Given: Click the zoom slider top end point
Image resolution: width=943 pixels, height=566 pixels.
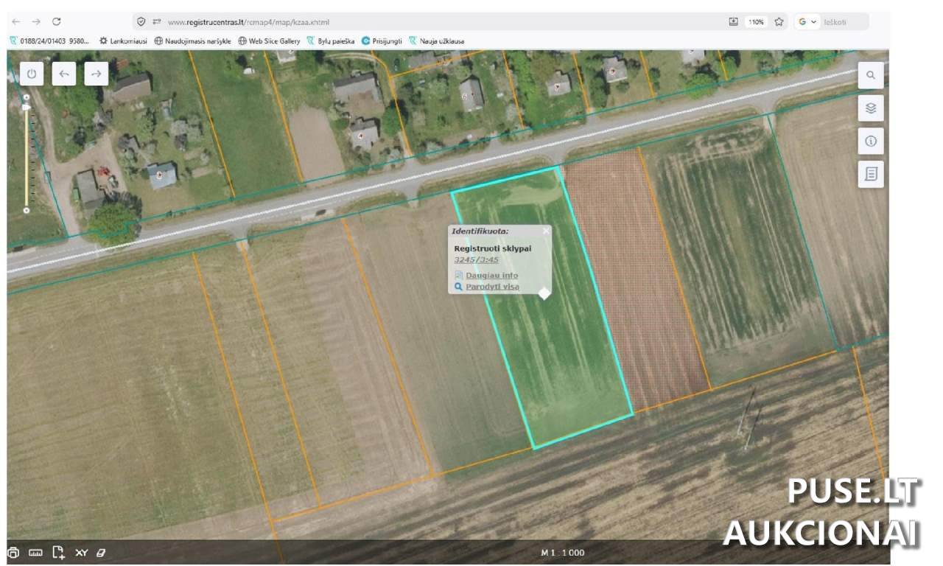Looking at the screenshot, I should click(x=27, y=97).
